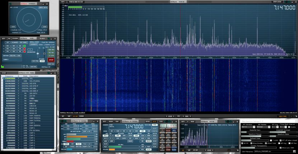Screen dimensions: 298x154
Task: Open the RDSW panel in RX Control
Action: pos(111,122)
